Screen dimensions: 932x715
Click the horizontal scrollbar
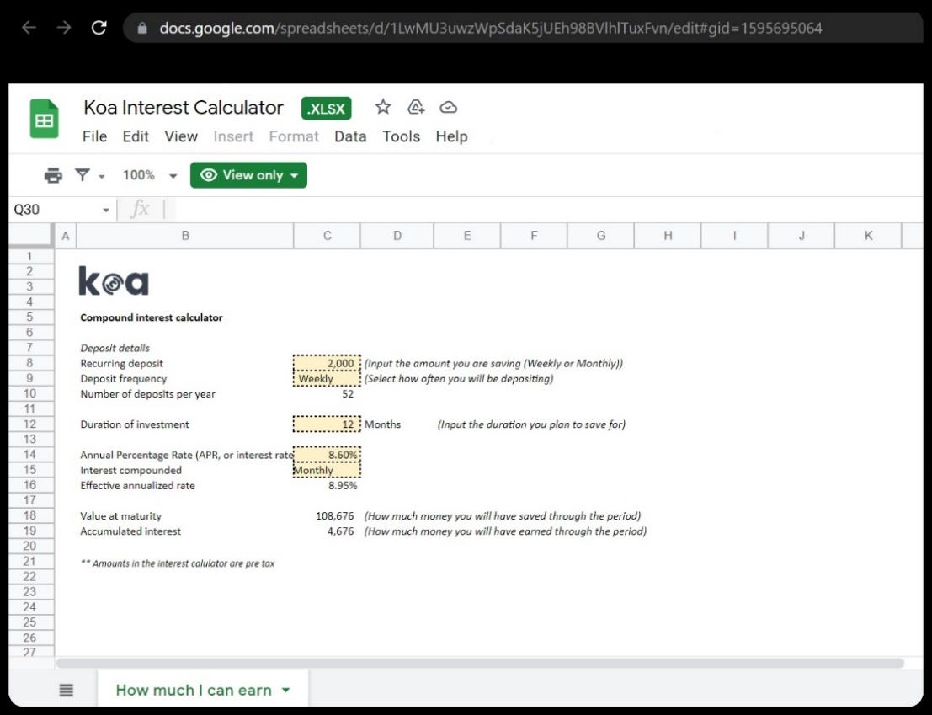point(480,663)
